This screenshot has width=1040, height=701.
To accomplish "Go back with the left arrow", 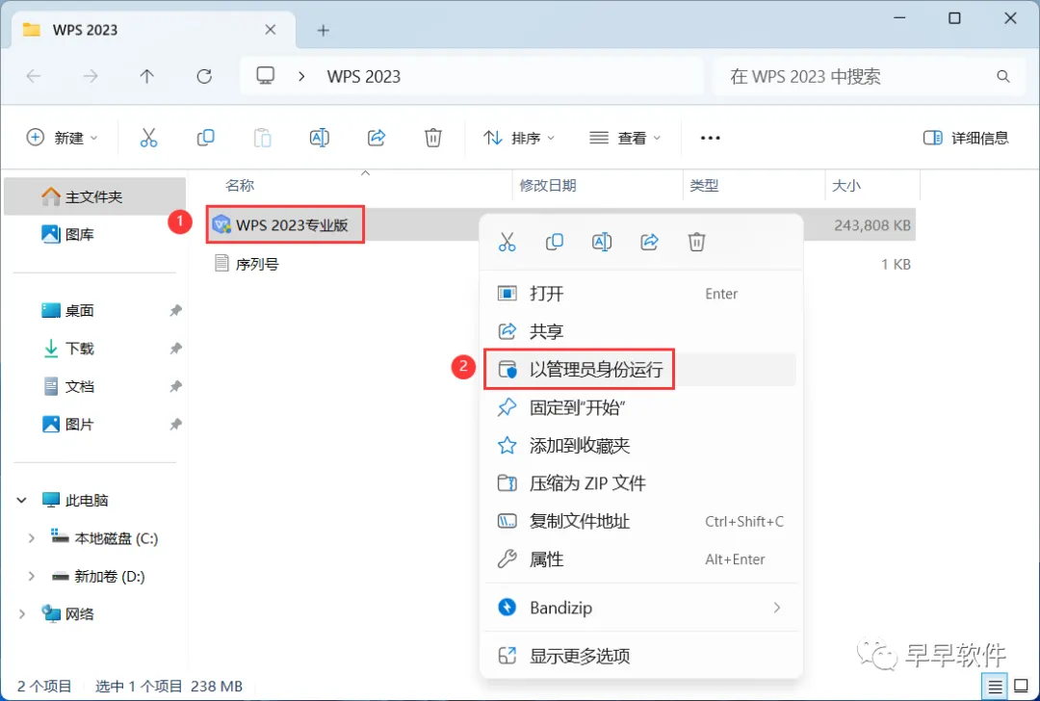I will 33,76.
